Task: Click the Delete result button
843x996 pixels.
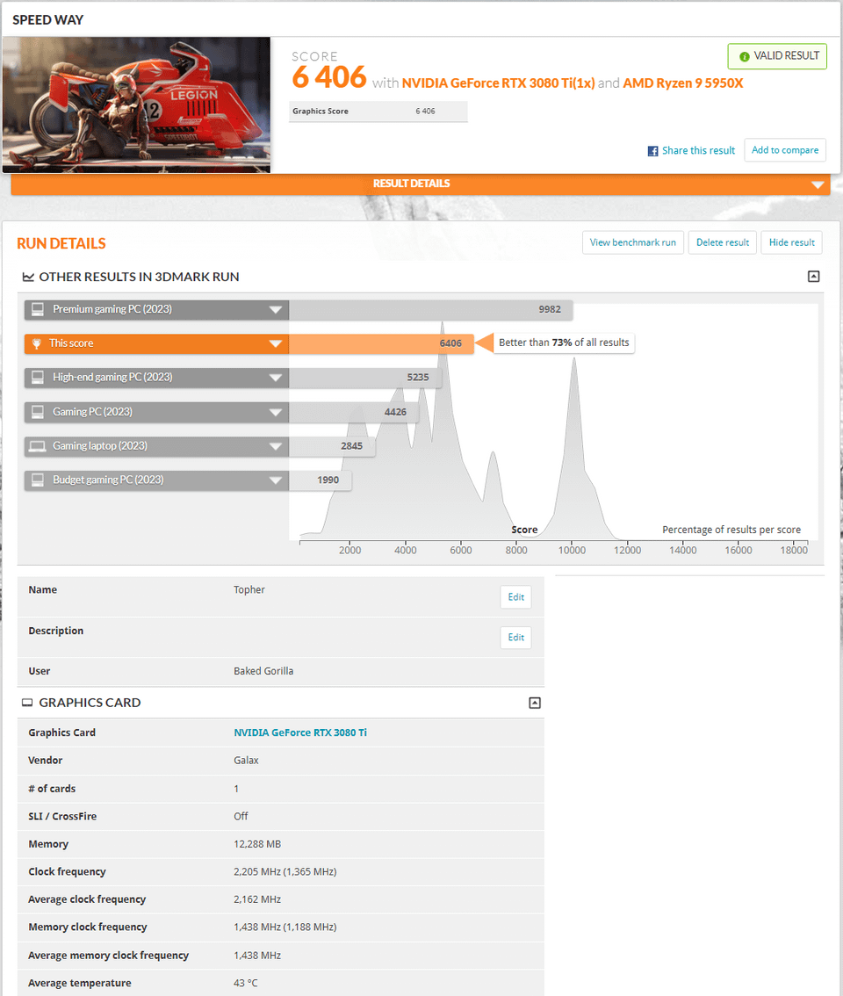Action: tap(723, 242)
